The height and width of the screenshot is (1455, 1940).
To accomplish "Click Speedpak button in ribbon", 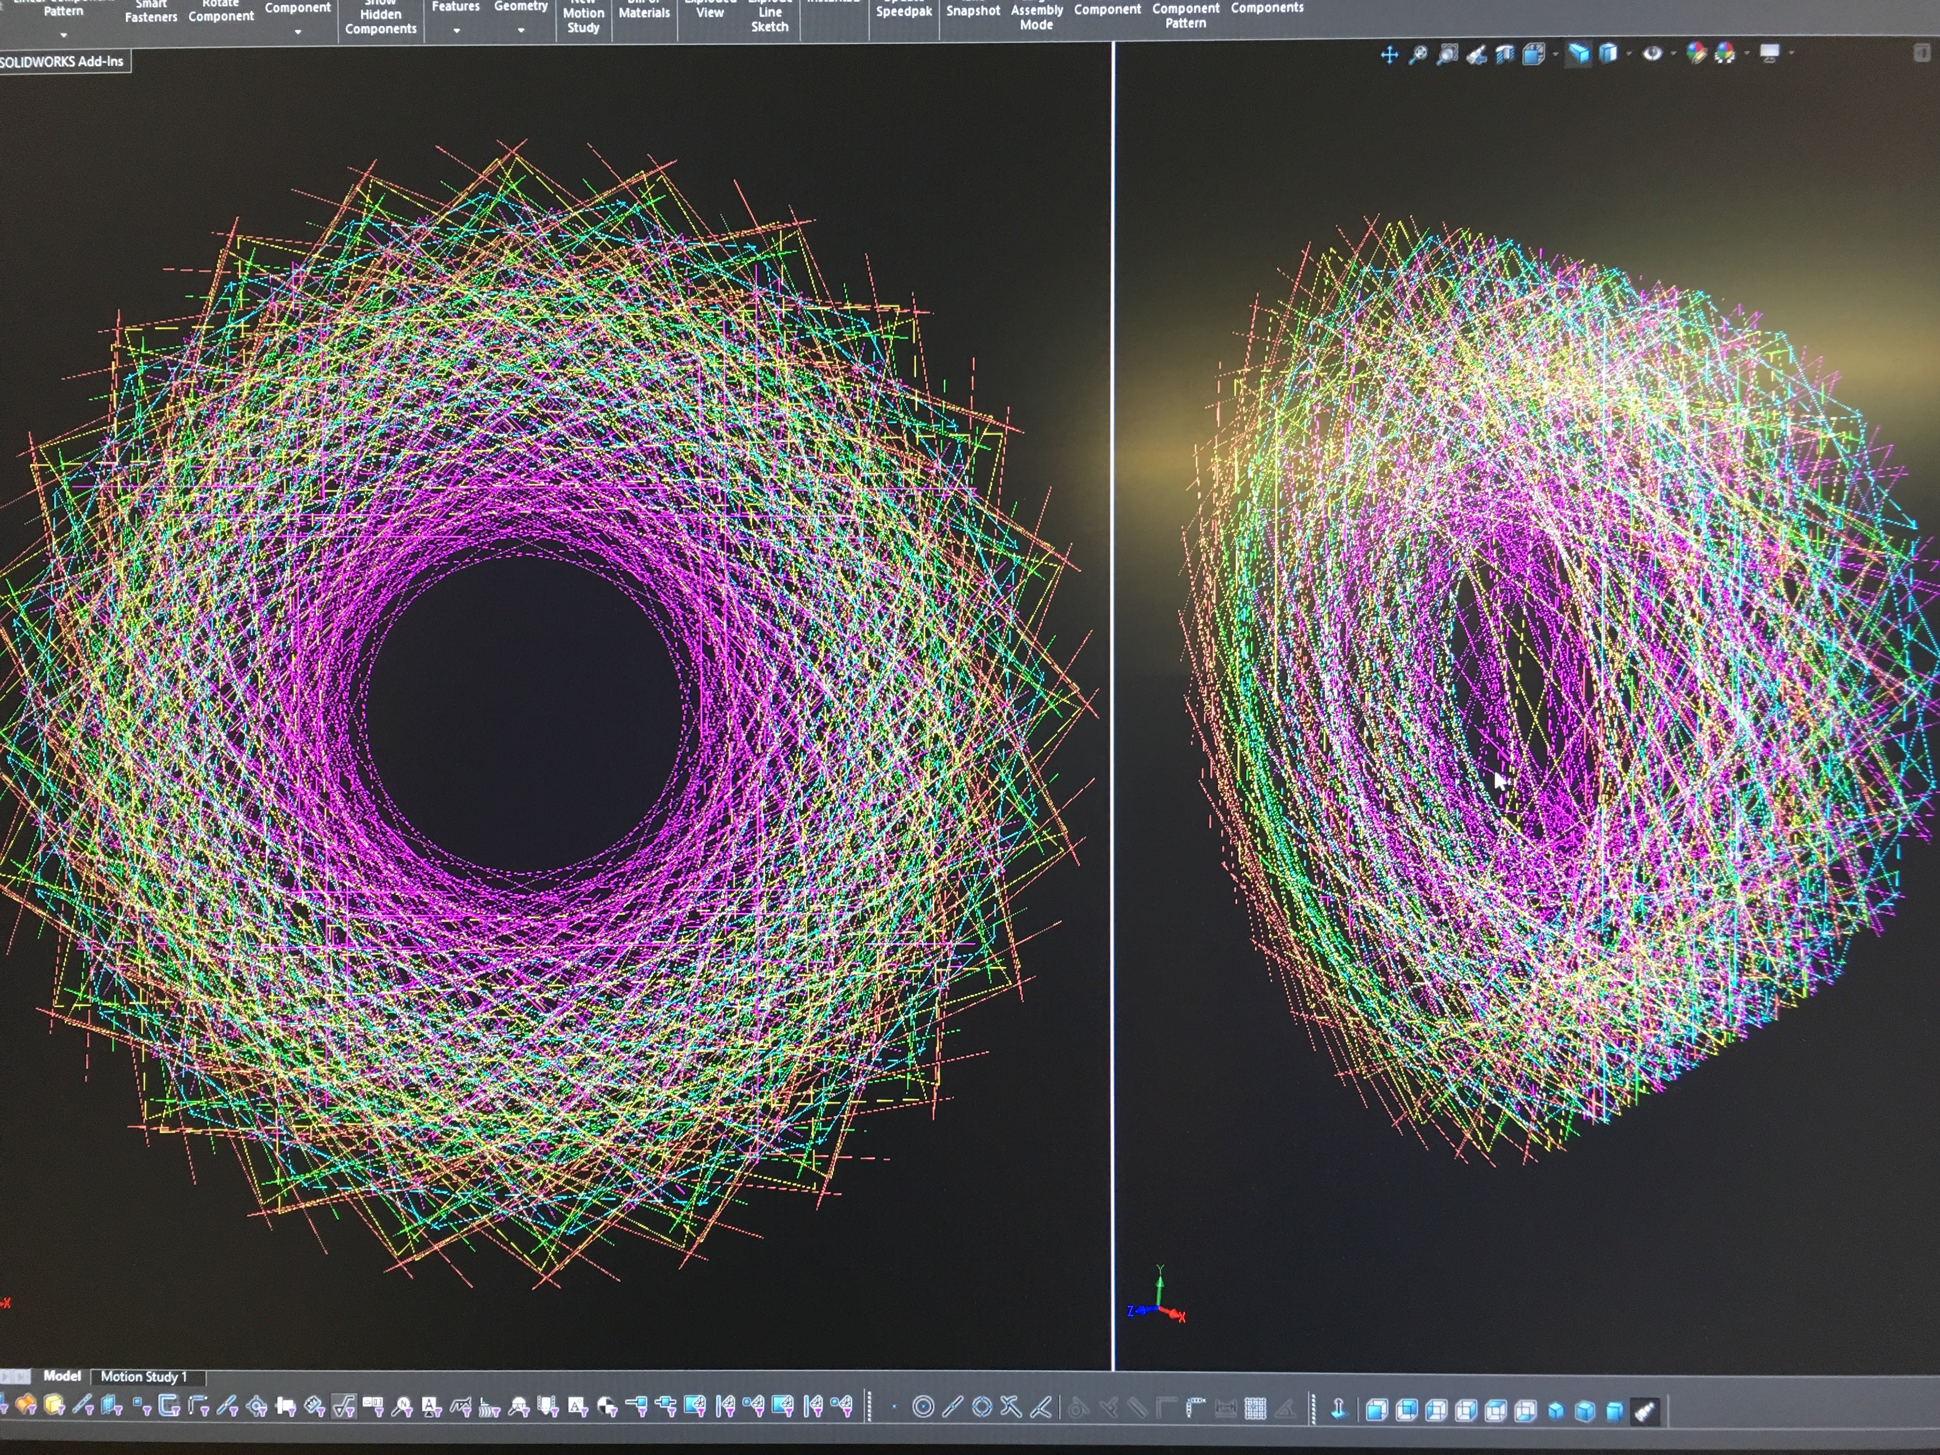I will click(903, 11).
